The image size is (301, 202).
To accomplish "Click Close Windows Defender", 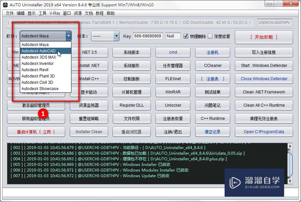I will pos(264,78).
